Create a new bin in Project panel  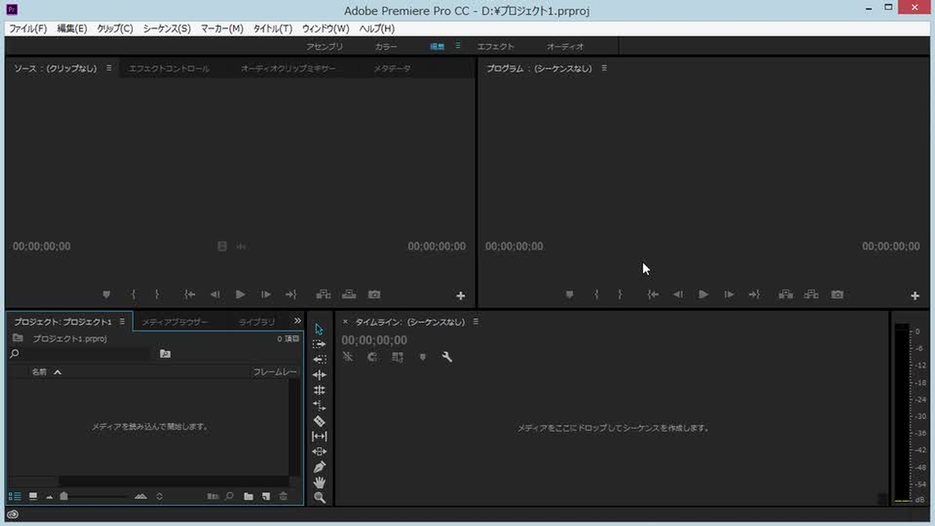[248, 496]
